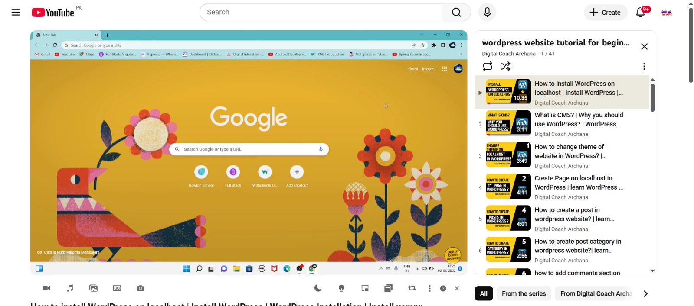694x306 pixels.
Task: Show more chips with the right arrow
Action: click(x=645, y=293)
